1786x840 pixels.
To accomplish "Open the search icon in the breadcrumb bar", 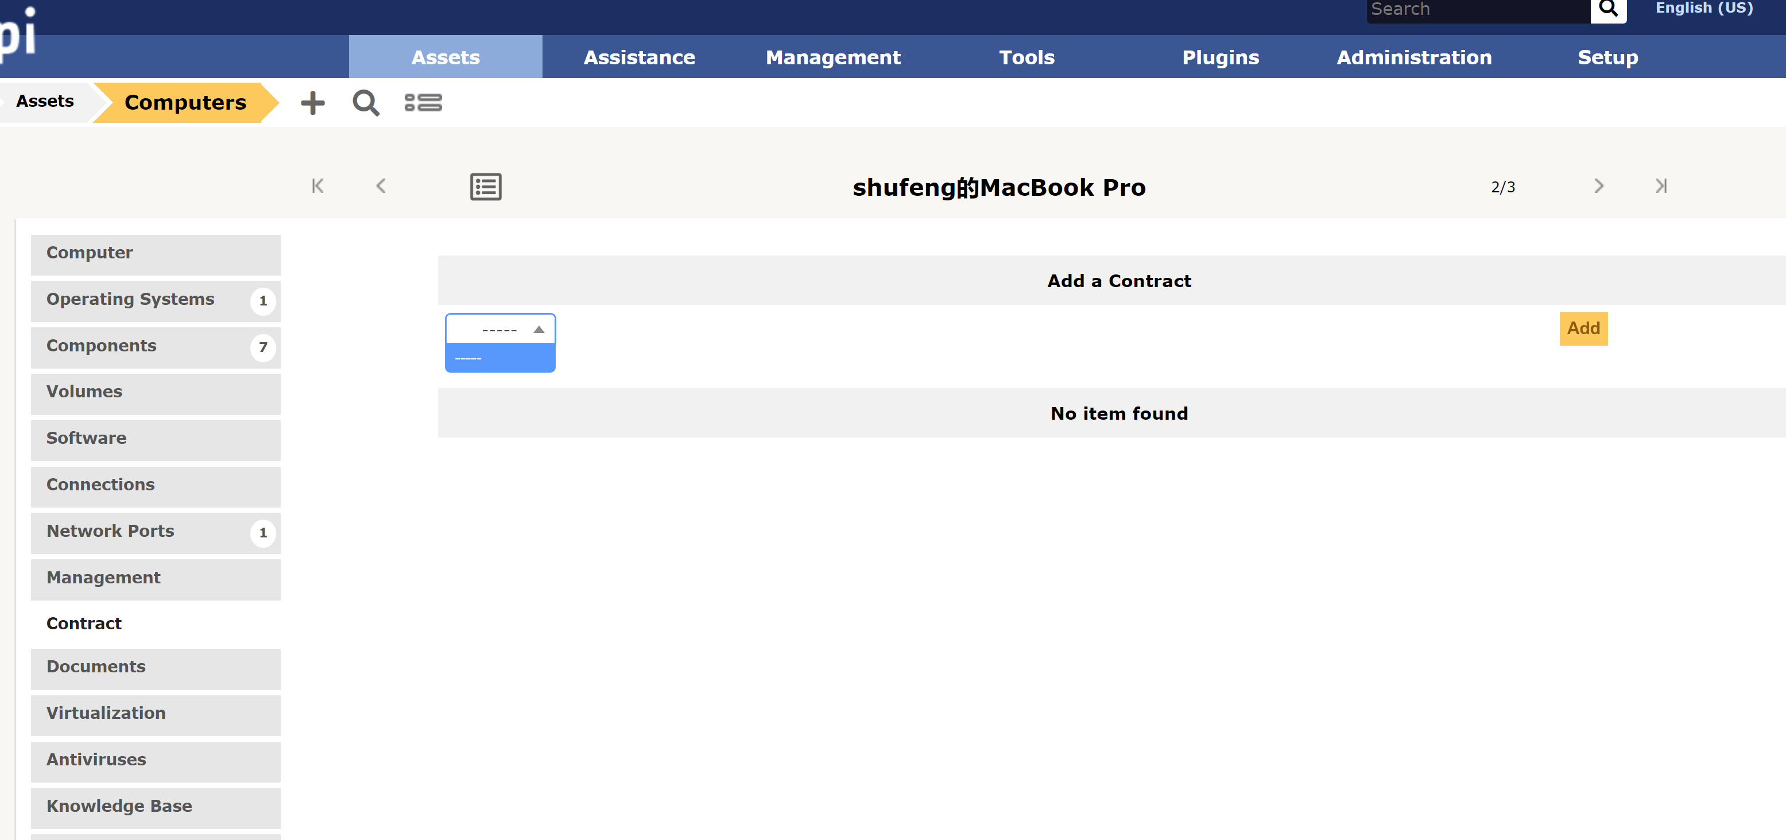I will [x=366, y=103].
